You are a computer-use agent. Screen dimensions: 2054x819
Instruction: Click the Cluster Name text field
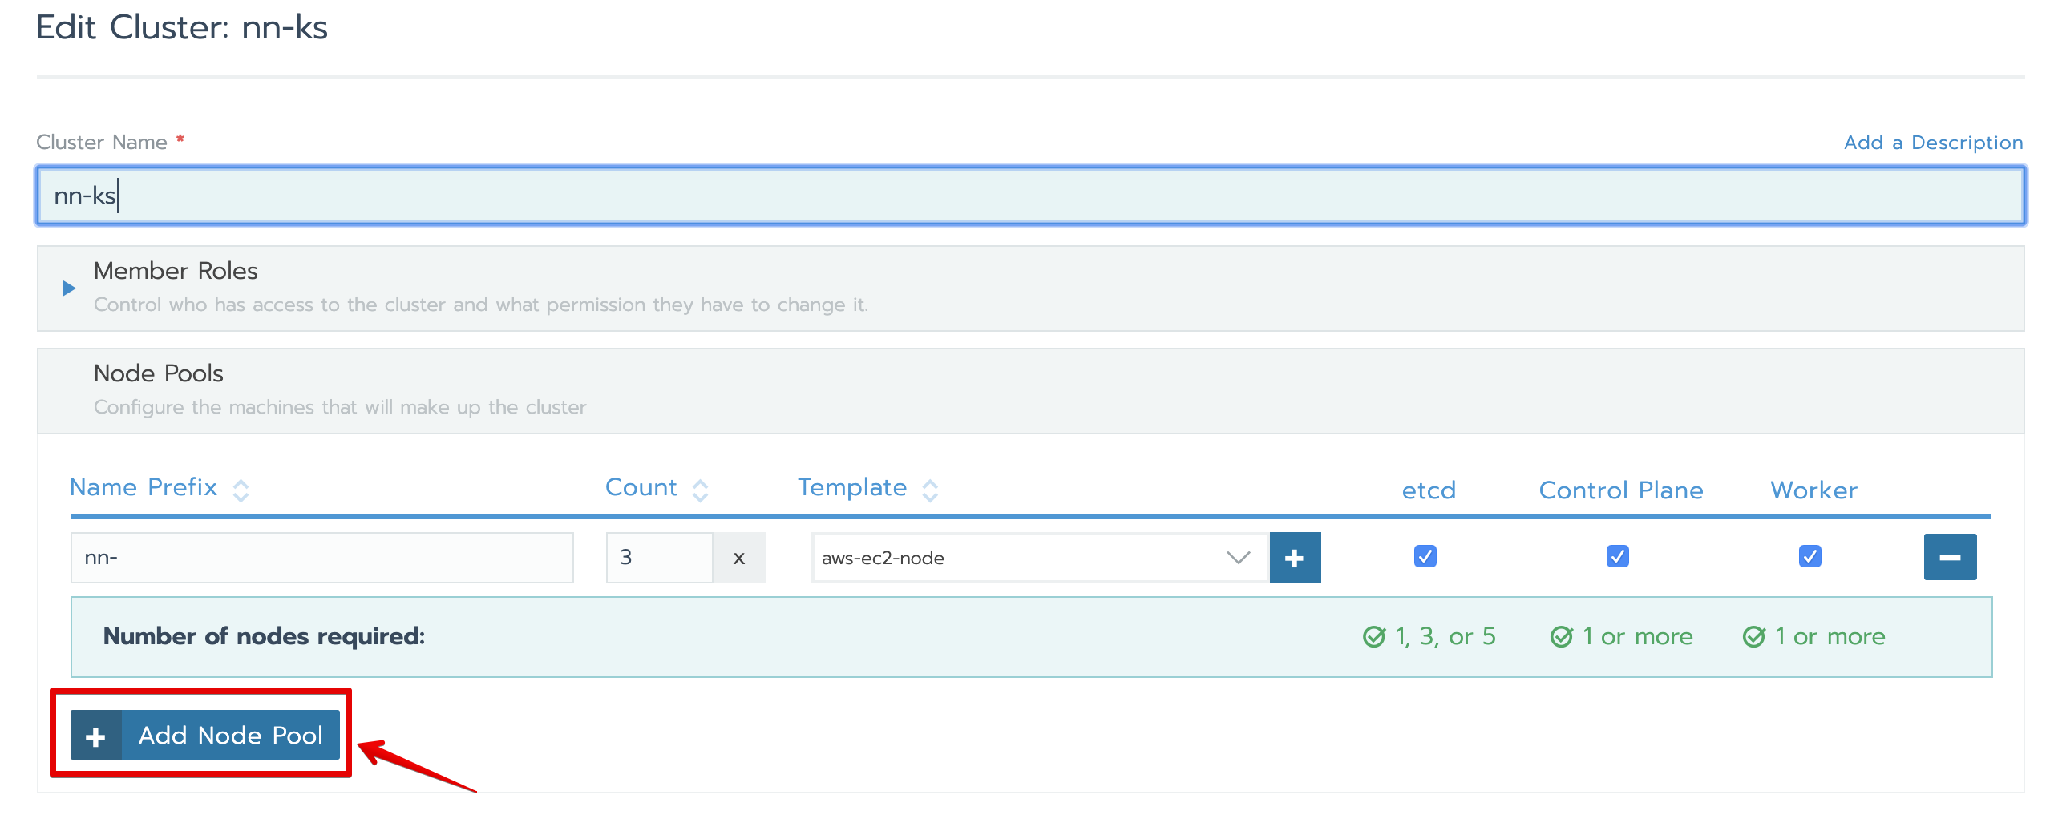click(x=1029, y=196)
